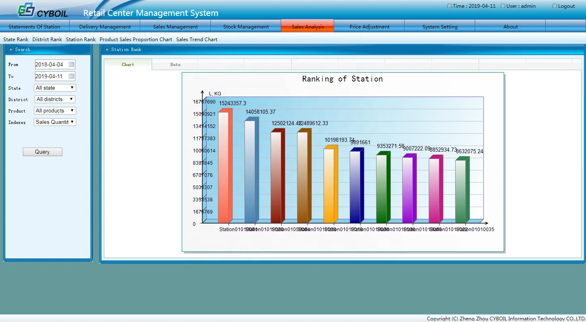
Task: Open the From date calendar picker
Action: pyautogui.click(x=71, y=64)
